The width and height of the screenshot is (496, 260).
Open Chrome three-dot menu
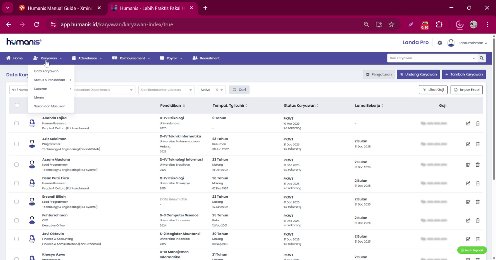click(x=487, y=24)
